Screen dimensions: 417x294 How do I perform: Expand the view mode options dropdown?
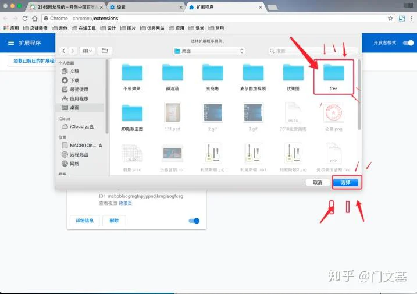(88, 51)
